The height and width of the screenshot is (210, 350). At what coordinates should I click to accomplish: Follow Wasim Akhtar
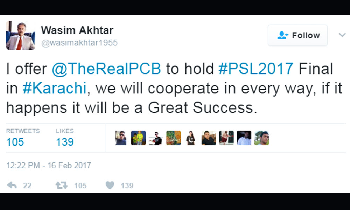tap(298, 35)
